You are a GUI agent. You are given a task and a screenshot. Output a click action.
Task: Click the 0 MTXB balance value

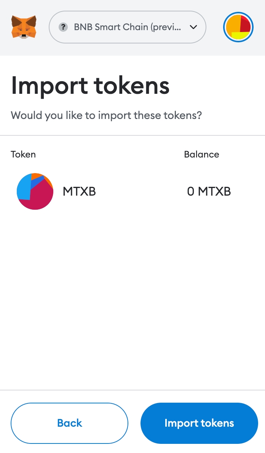(209, 191)
